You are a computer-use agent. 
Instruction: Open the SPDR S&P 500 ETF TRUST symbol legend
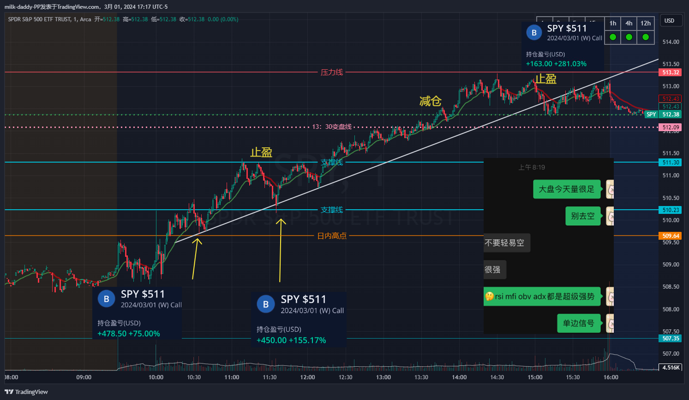49,19
